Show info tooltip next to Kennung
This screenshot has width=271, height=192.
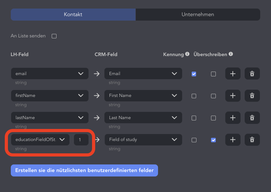tap(187, 54)
